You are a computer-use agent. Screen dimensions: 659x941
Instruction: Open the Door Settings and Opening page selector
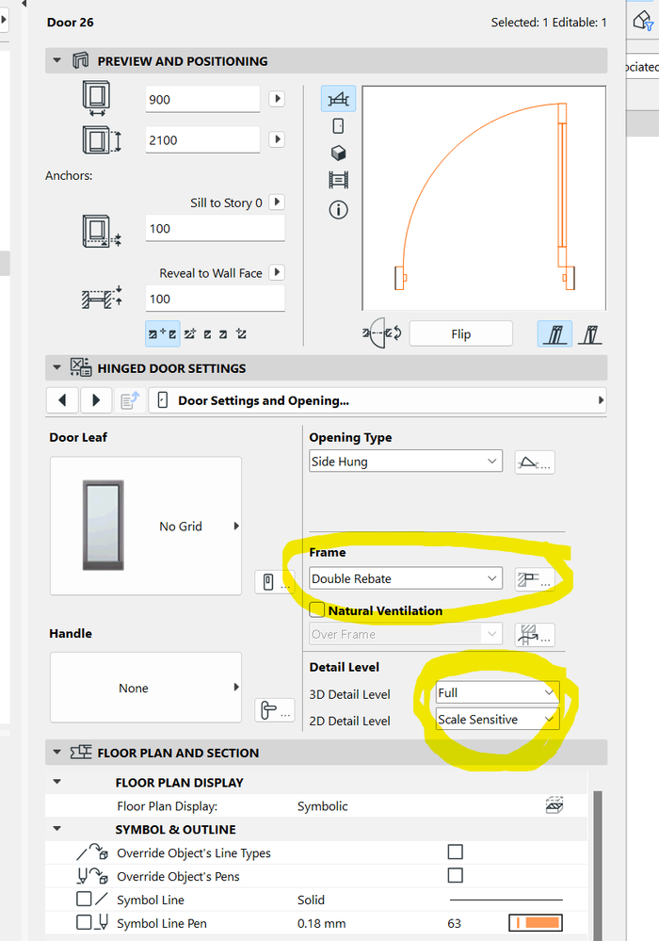(378, 400)
